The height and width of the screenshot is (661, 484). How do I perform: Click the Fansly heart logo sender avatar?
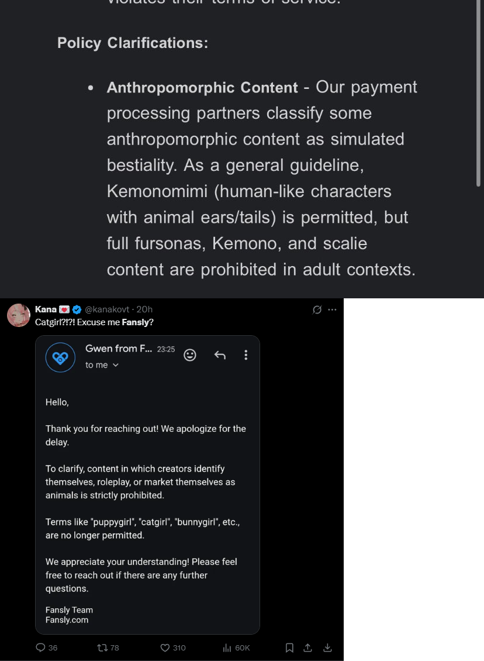(60, 357)
